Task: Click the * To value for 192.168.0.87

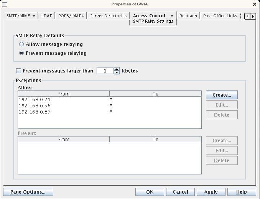Action: pyautogui.click(x=111, y=112)
